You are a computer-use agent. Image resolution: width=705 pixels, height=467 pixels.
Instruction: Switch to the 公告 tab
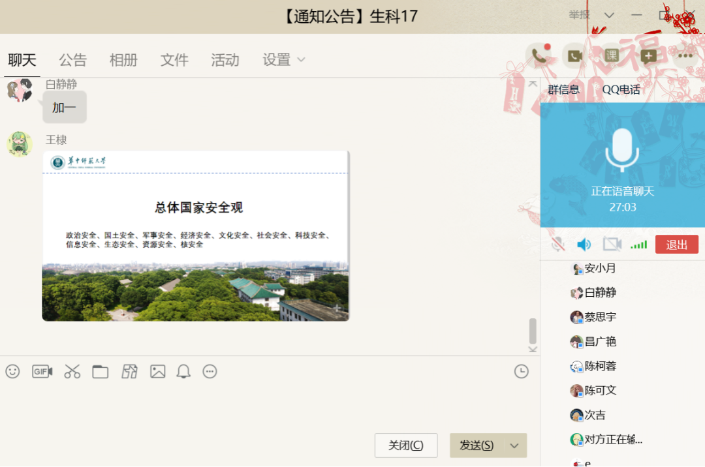coord(72,60)
